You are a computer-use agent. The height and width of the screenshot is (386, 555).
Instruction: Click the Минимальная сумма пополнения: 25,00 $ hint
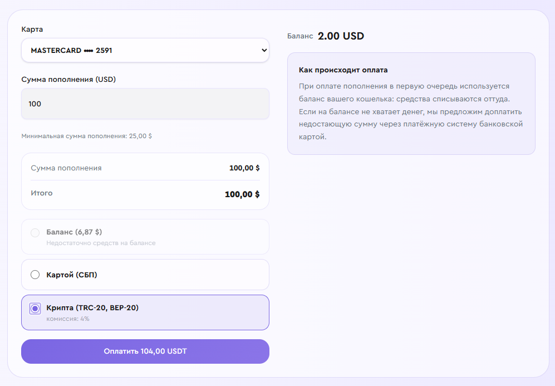(x=87, y=136)
